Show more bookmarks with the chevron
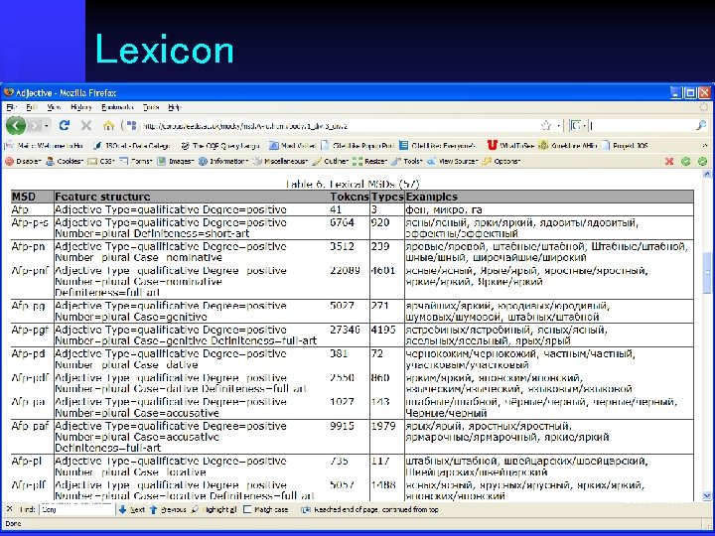Viewport: 715px width, 536px height. [705, 145]
